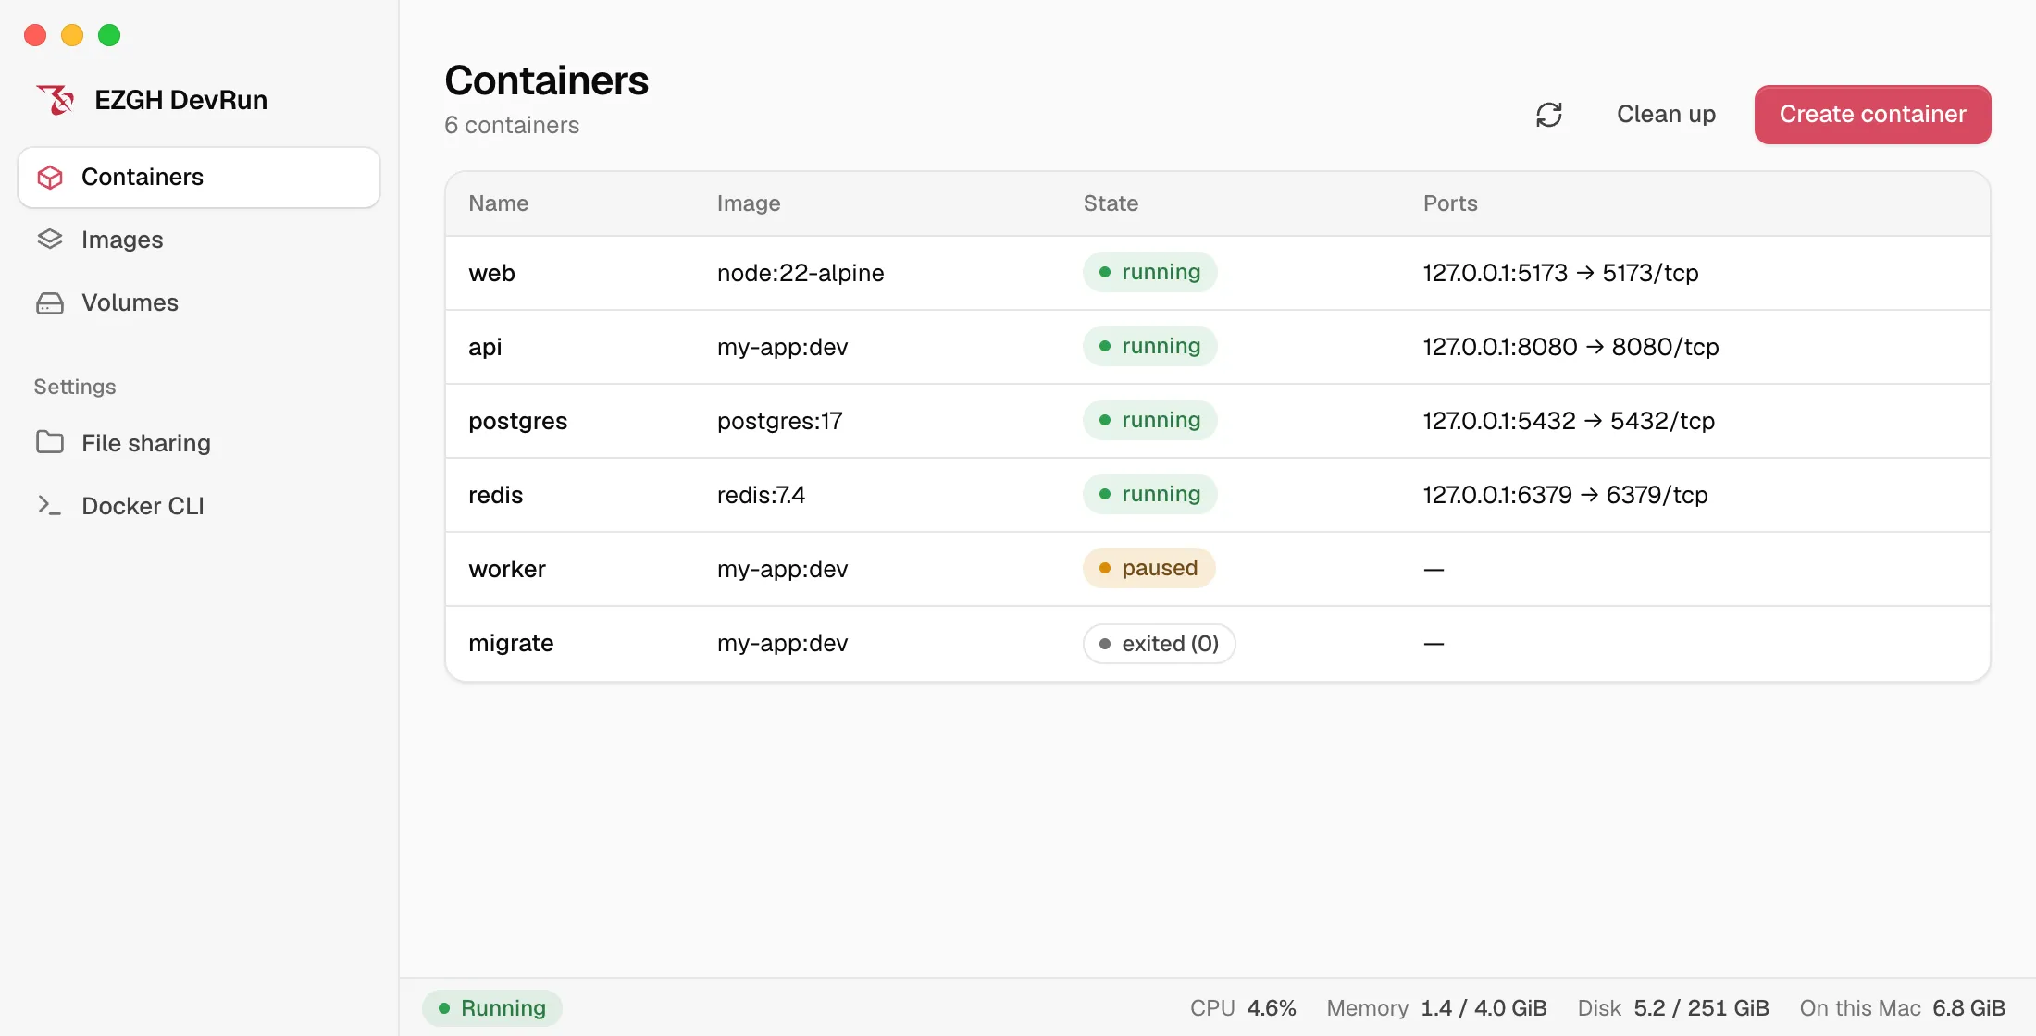Viewport: 2036px width, 1036px height.
Task: Click the redis:7.4 image cell
Action: 761,495
